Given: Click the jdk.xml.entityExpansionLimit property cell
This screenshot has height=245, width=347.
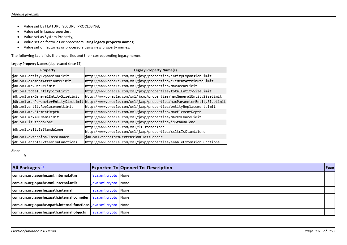Looking at the screenshot, I should click(41, 76).
